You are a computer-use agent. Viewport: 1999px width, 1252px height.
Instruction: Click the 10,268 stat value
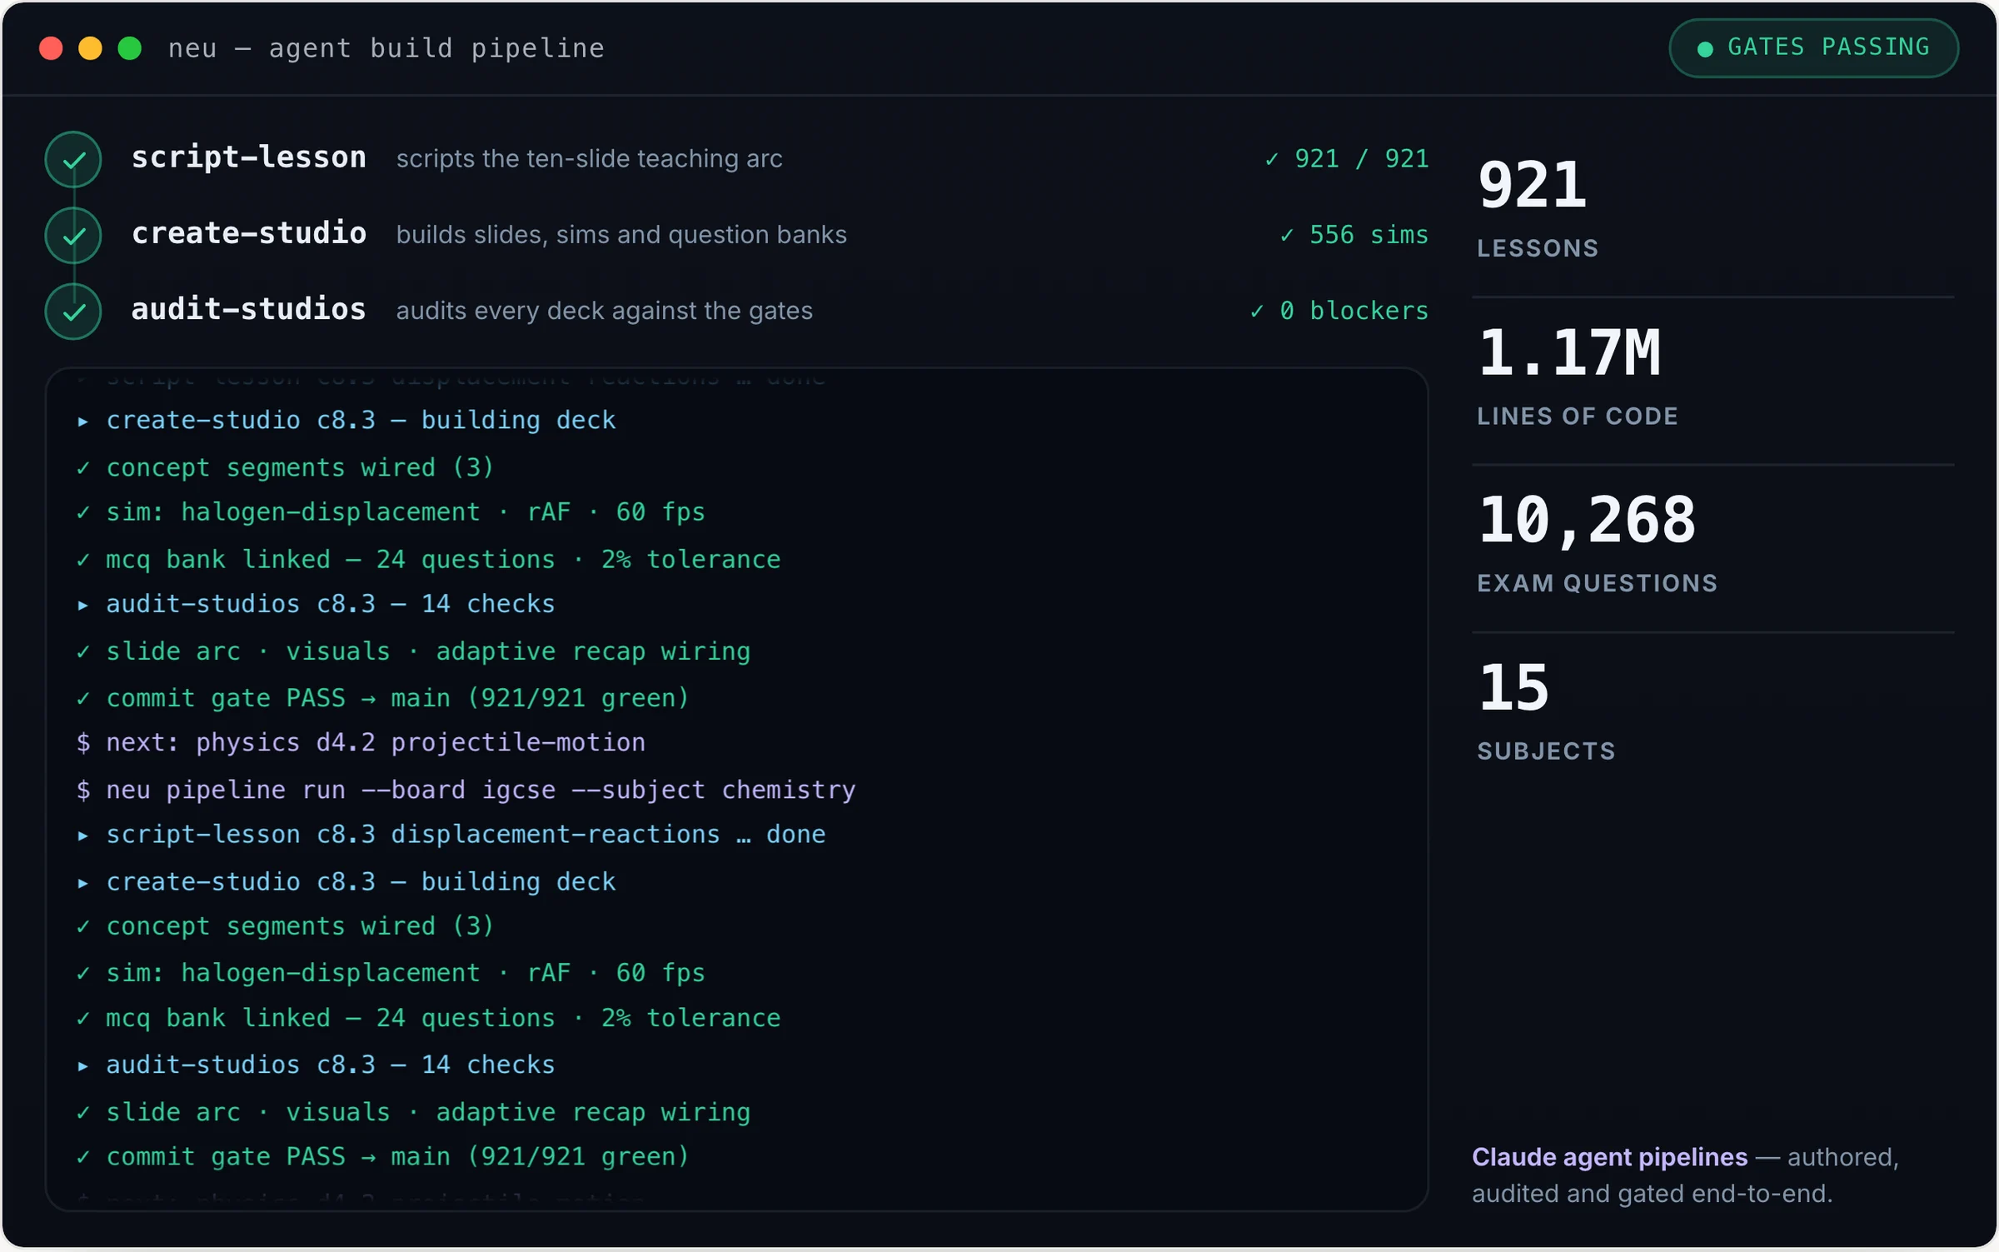tap(1587, 521)
